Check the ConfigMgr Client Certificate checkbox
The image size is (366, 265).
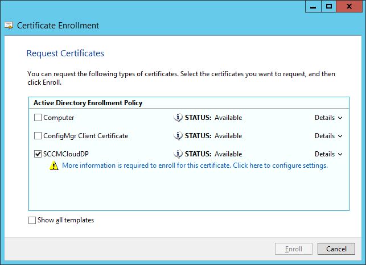pyautogui.click(x=38, y=135)
